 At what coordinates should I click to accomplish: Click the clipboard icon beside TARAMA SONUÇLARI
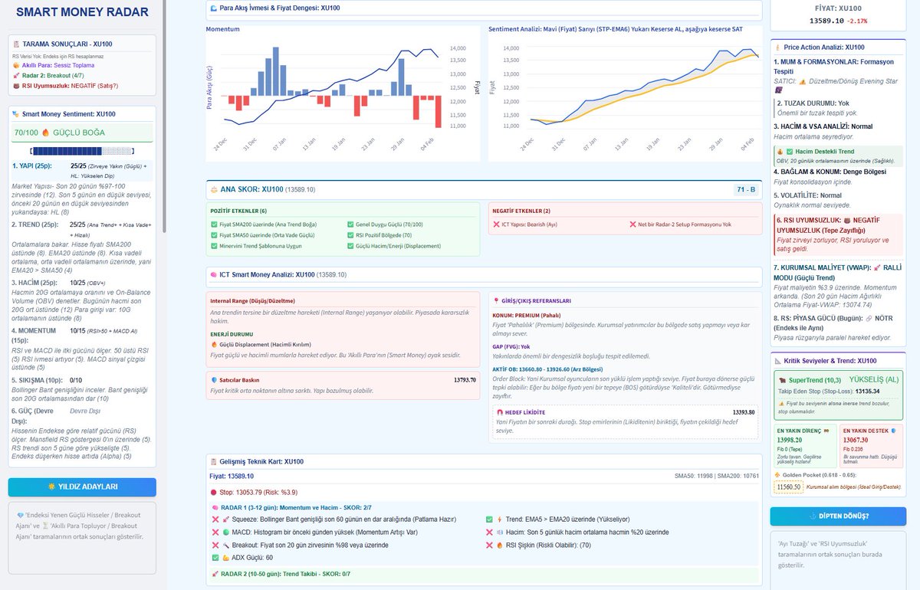[x=16, y=45]
